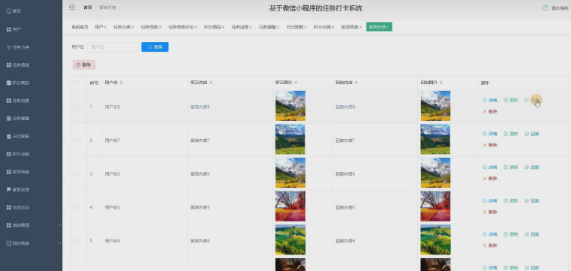This screenshot has height=271, width=571.
Task: Click the blue 搜索 search button
Action: point(155,47)
